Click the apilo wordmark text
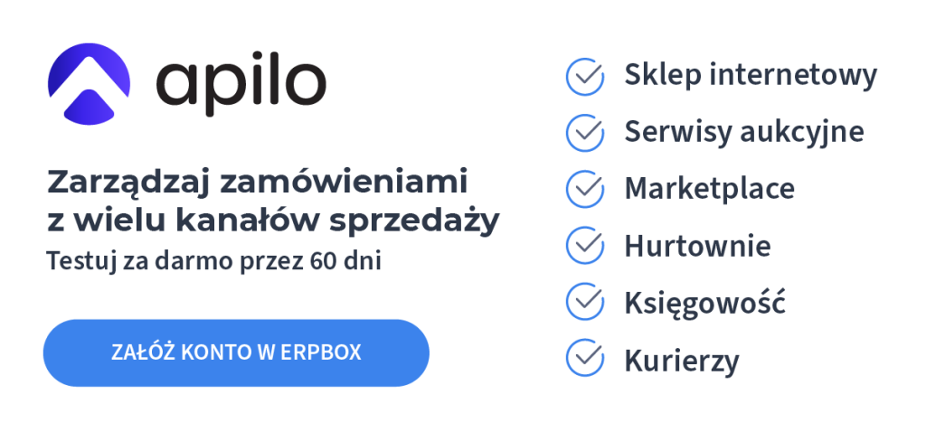 pos(241,84)
